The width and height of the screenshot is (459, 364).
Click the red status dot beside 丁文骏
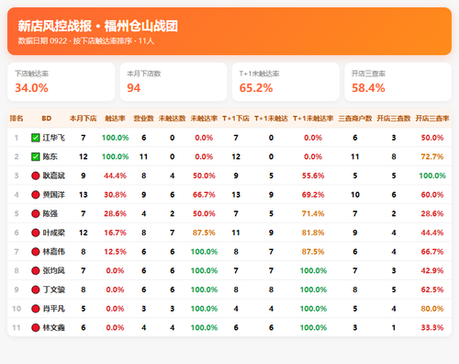click(x=36, y=290)
